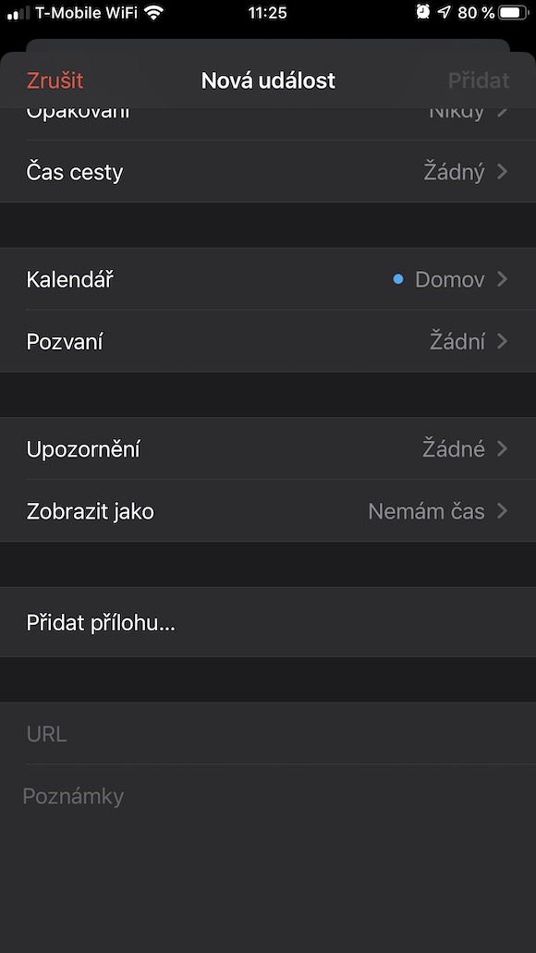Cancel event with Zrušit
Image resolution: width=536 pixels, height=953 pixels.
click(55, 80)
